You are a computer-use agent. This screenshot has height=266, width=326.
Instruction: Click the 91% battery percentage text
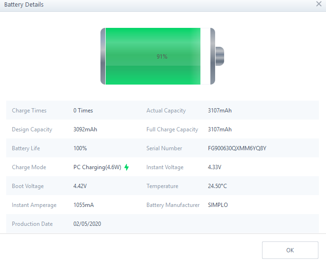point(162,56)
